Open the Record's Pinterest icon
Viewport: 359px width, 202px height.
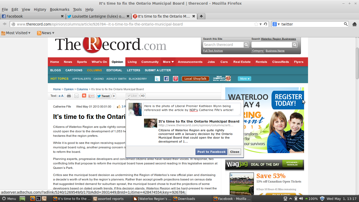tap(176, 79)
